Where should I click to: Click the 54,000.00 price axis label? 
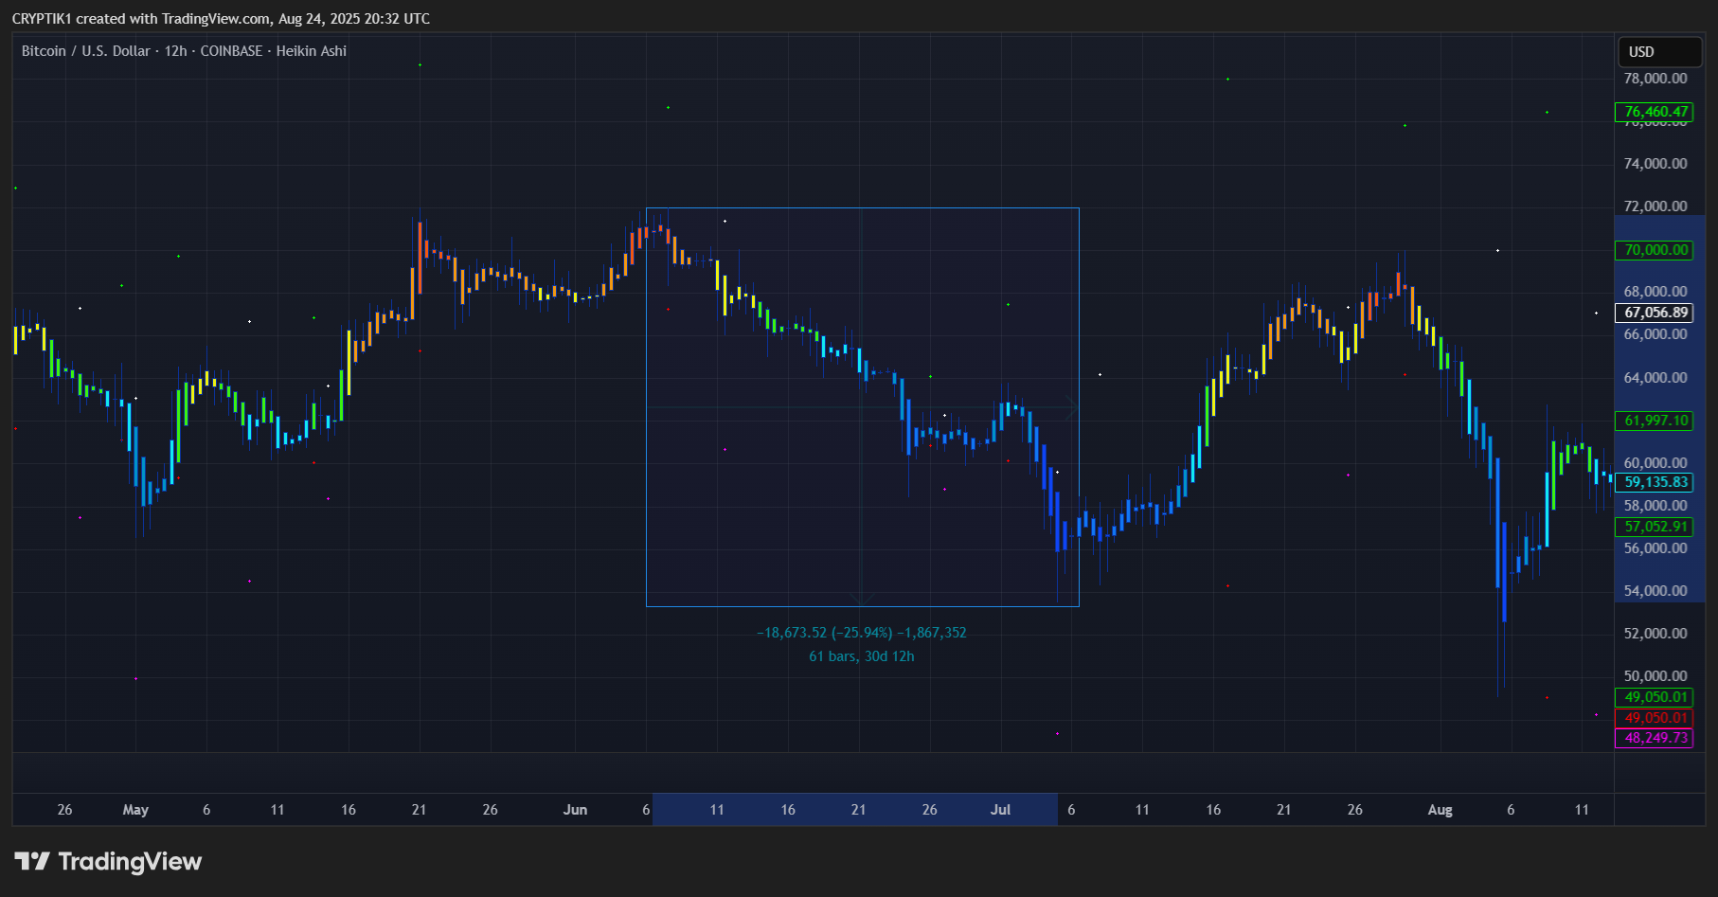(1655, 591)
